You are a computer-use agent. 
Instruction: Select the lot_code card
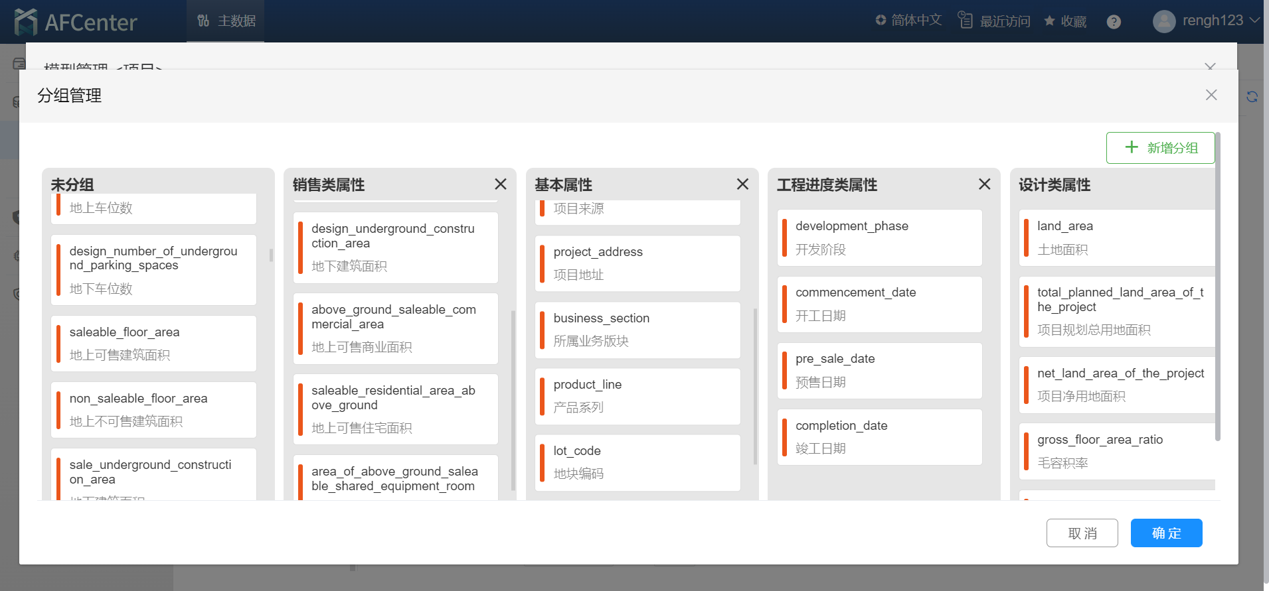pyautogui.click(x=637, y=462)
